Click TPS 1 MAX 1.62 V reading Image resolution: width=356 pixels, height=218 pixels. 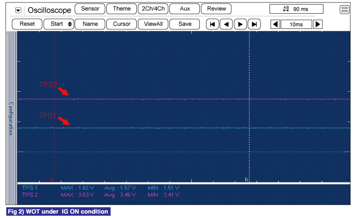coord(77,188)
